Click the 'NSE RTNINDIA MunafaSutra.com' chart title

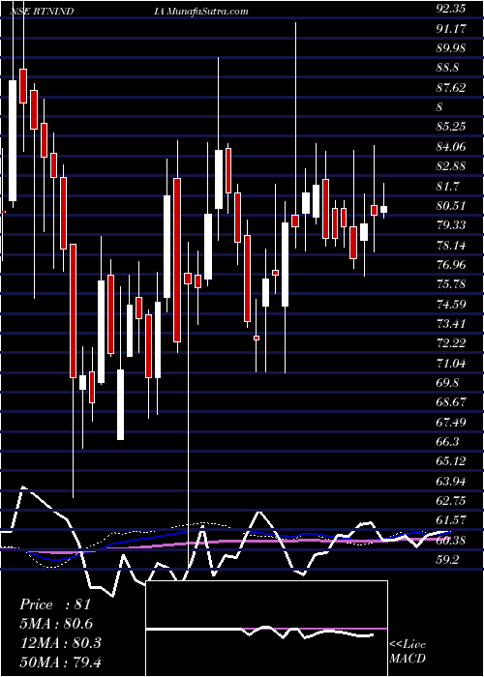pos(129,12)
